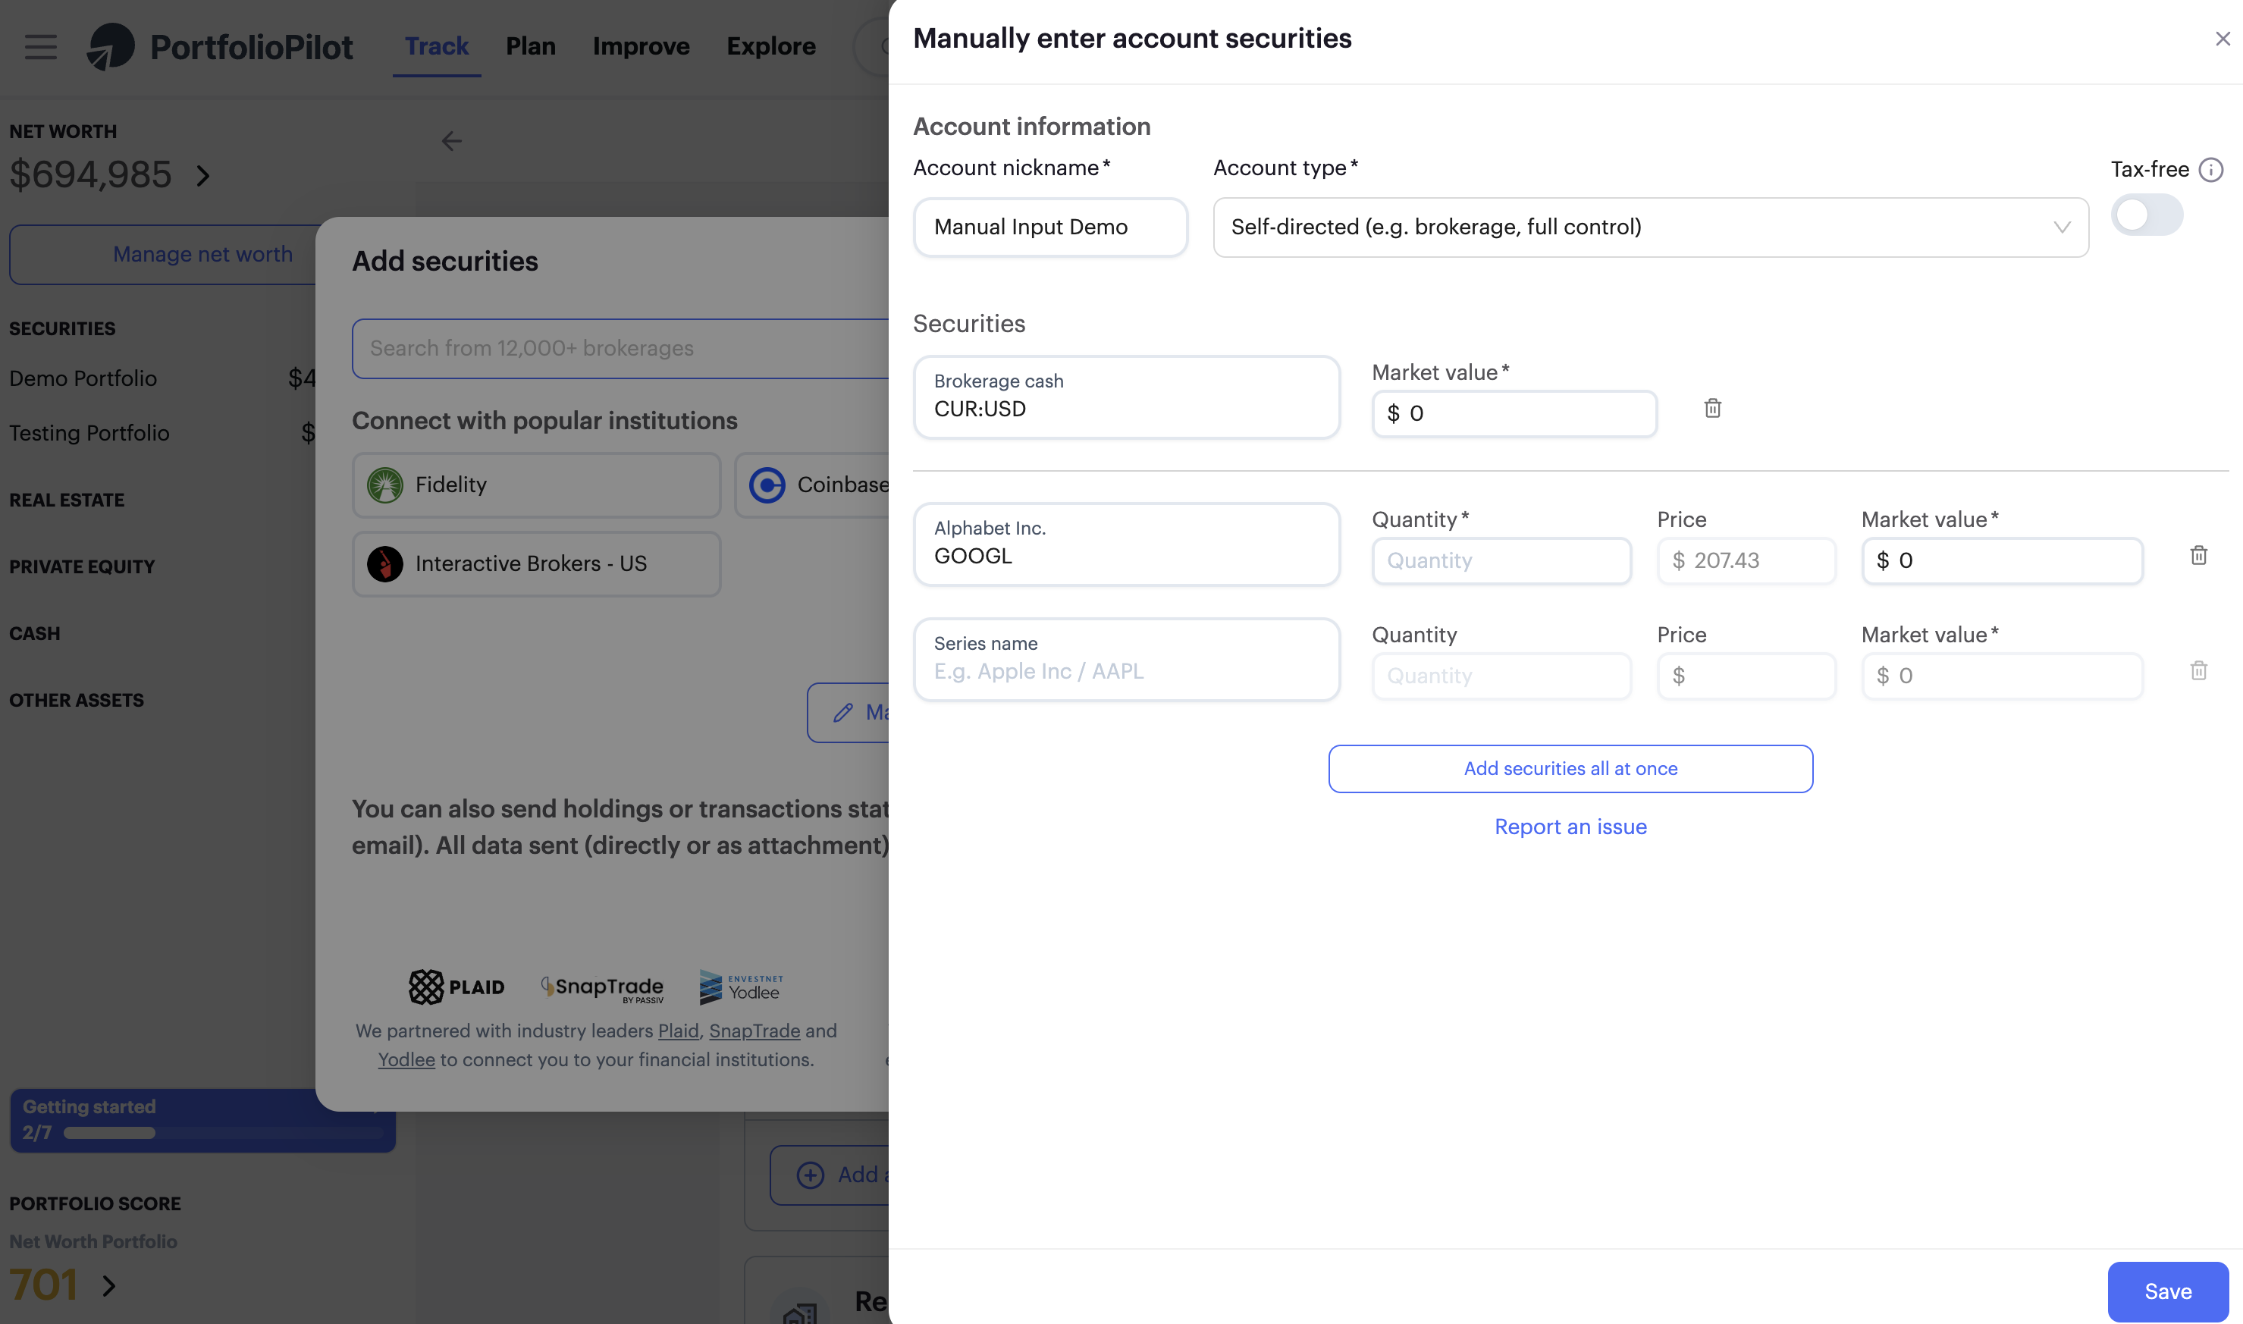
Task: Select Testing Portfolio in sidebar
Action: [x=89, y=433]
